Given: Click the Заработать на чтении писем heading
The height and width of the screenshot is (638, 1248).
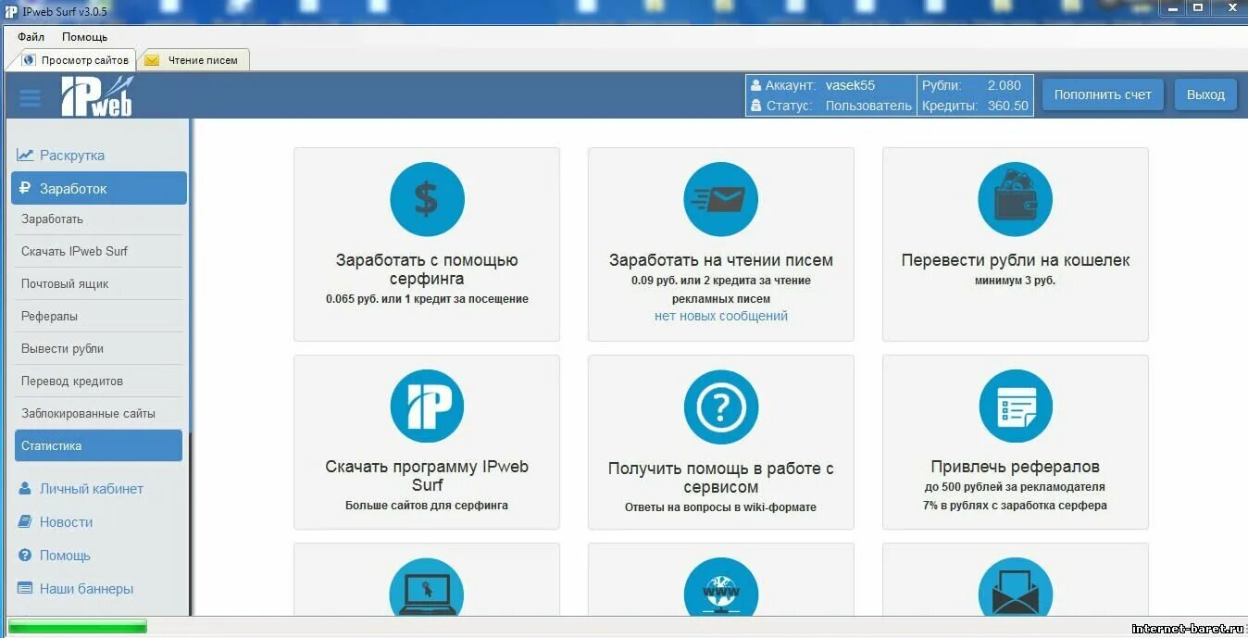Looking at the screenshot, I should coord(721,260).
